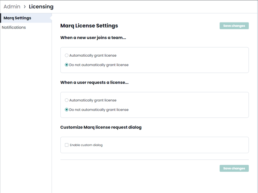Click the top Save changes button
Viewport: 258px width, 193px height.
[234, 26]
